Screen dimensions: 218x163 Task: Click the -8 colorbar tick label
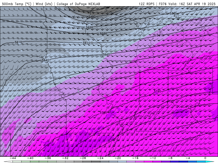coord(170,158)
